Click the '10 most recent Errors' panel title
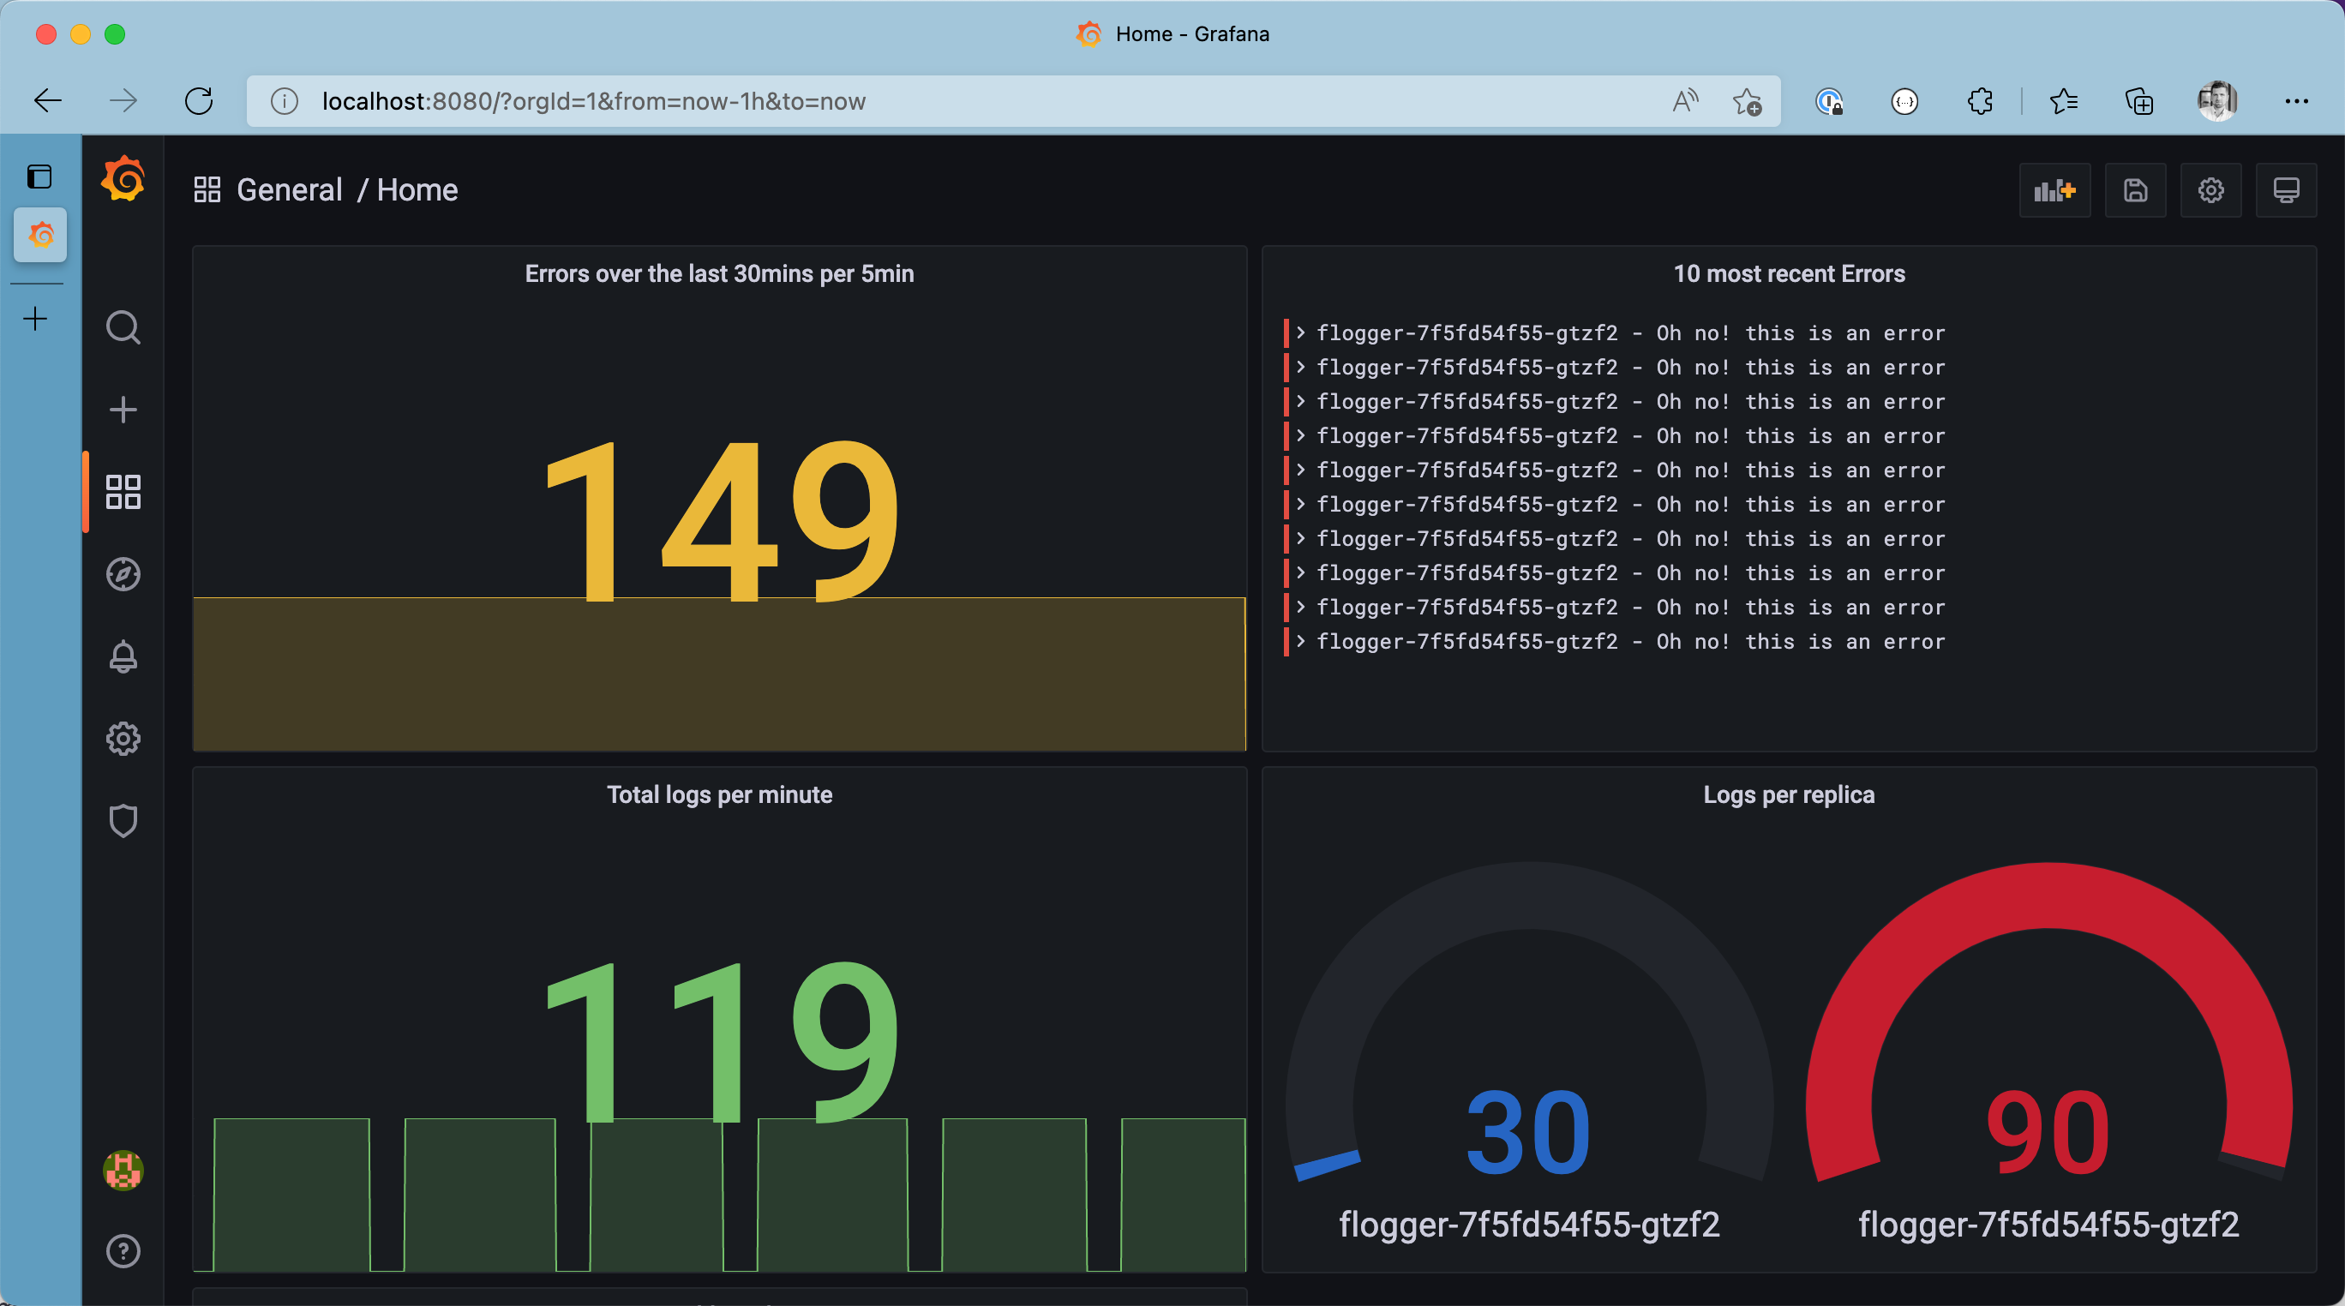2345x1306 pixels. coord(1788,274)
